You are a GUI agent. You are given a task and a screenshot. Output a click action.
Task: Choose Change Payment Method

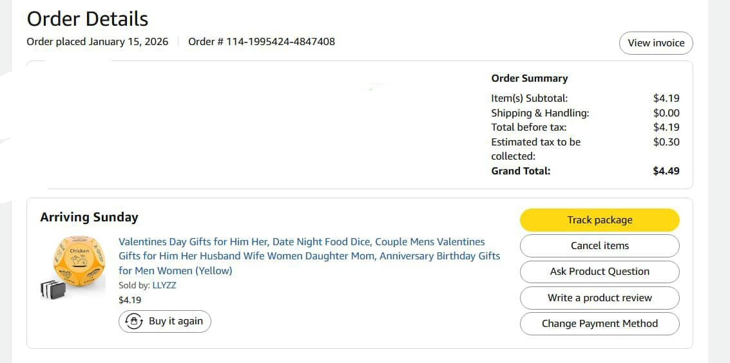coord(599,324)
